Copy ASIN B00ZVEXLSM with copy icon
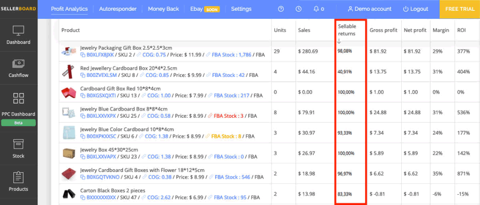This screenshot has width=480, height=205. (x=82, y=75)
